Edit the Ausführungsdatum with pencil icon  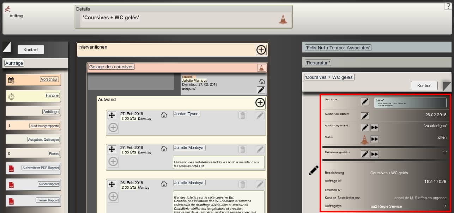tap(365, 116)
